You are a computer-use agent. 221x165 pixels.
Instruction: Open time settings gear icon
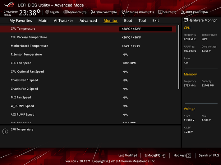coord(39,11)
